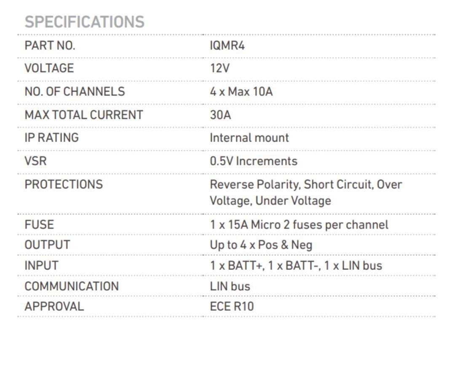Click the IP RATING label
This screenshot has height=370, width=455.
point(51,137)
